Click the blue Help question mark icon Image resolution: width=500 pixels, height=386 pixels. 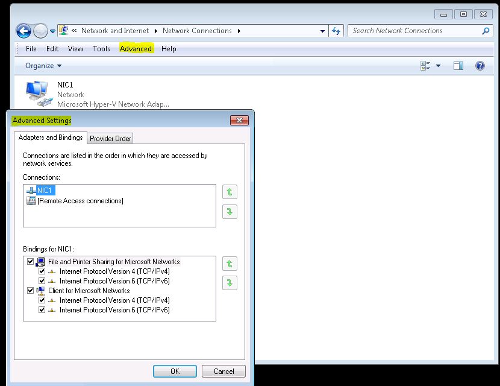pyautogui.click(x=480, y=66)
